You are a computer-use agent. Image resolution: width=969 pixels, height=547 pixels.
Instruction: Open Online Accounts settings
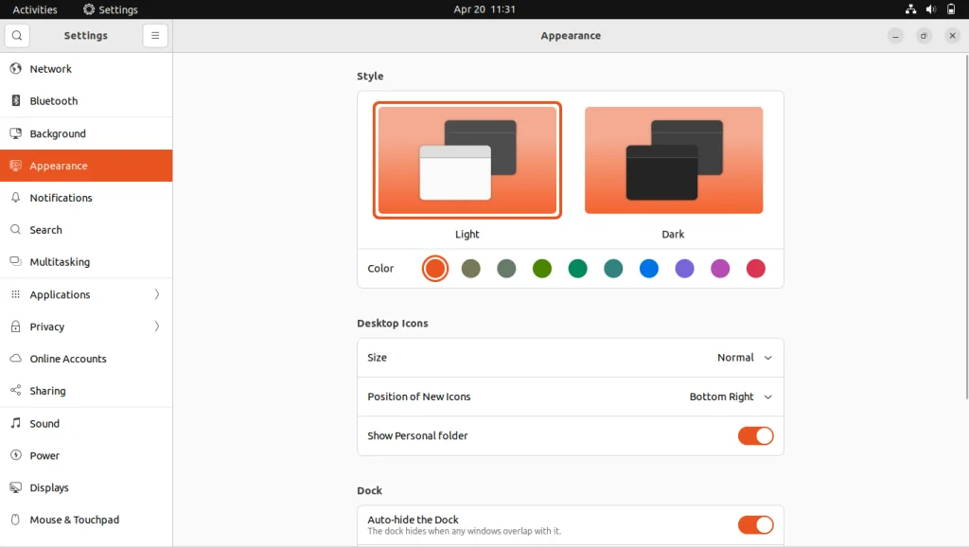(66, 359)
